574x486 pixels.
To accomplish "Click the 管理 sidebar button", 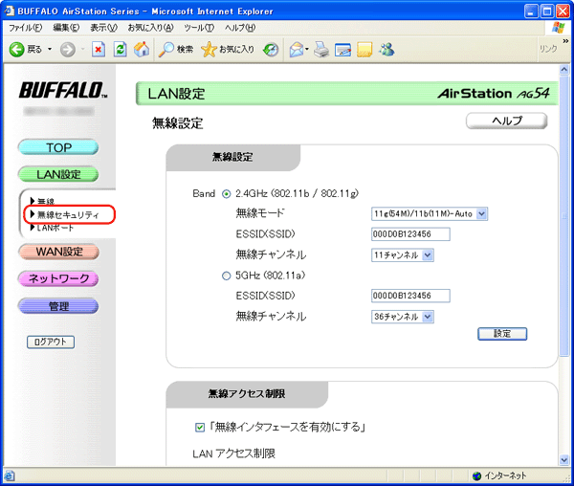I will tap(58, 306).
